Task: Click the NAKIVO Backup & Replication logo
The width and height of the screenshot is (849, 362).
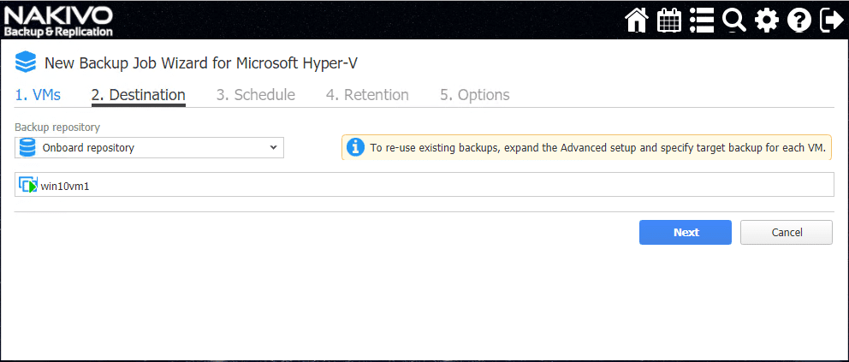Action: coord(58,20)
